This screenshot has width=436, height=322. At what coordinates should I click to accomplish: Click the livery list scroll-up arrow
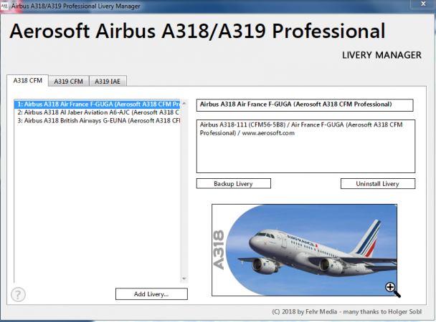[184, 104]
